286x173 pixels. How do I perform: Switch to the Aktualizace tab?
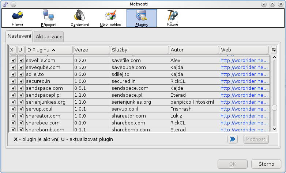tap(49, 37)
